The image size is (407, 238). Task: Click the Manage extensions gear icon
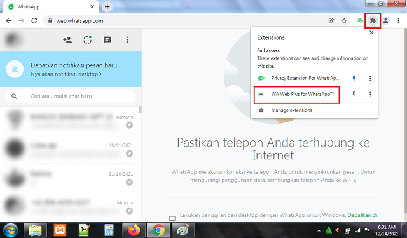tap(261, 110)
